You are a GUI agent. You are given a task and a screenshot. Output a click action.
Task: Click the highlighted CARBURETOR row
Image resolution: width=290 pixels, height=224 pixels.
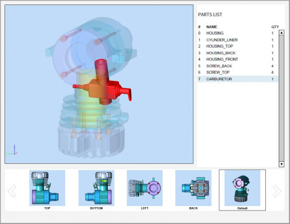238,79
